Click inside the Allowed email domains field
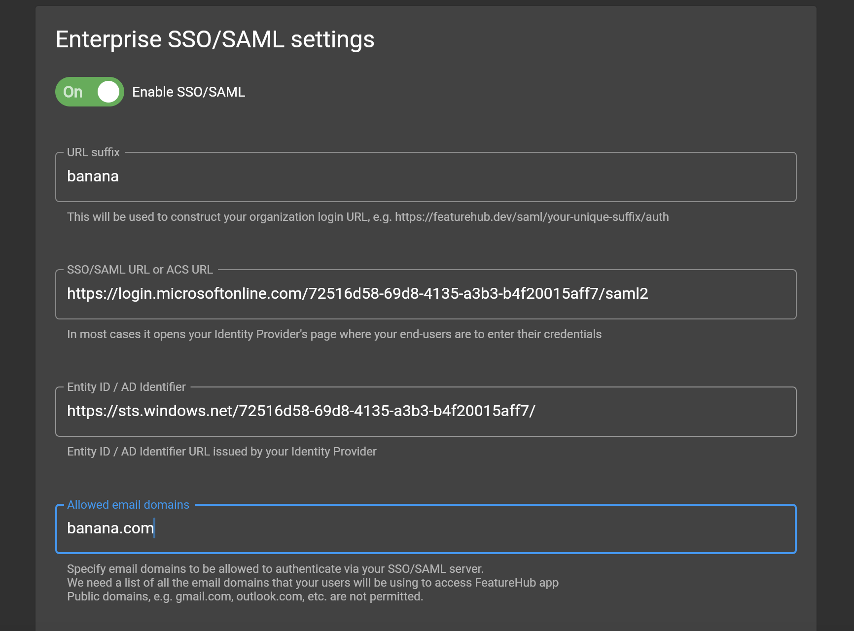 tap(345, 529)
